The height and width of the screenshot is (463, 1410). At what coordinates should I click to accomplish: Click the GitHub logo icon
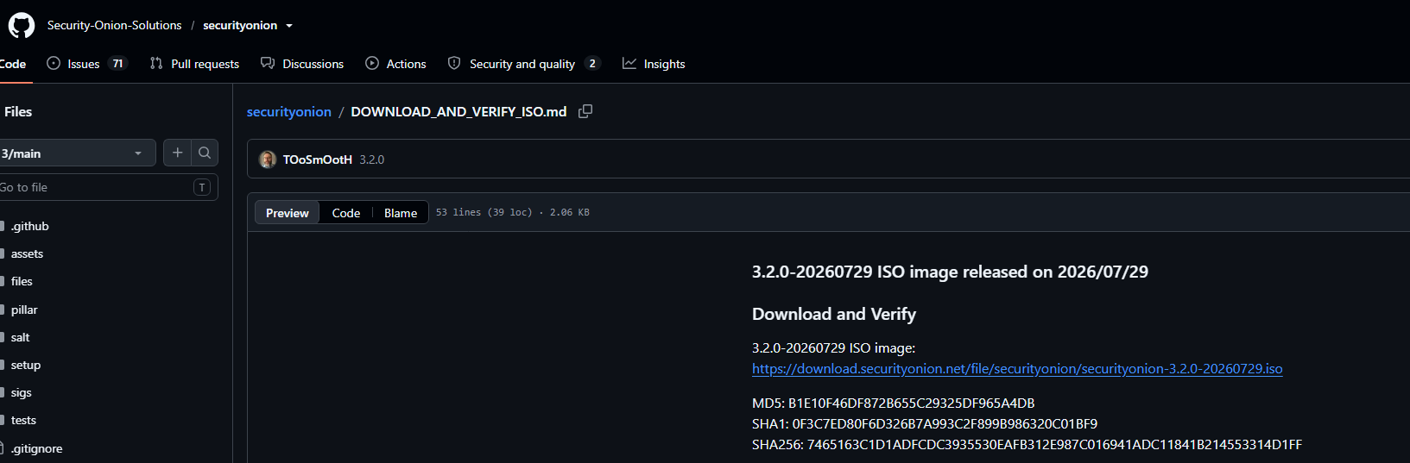tap(22, 25)
